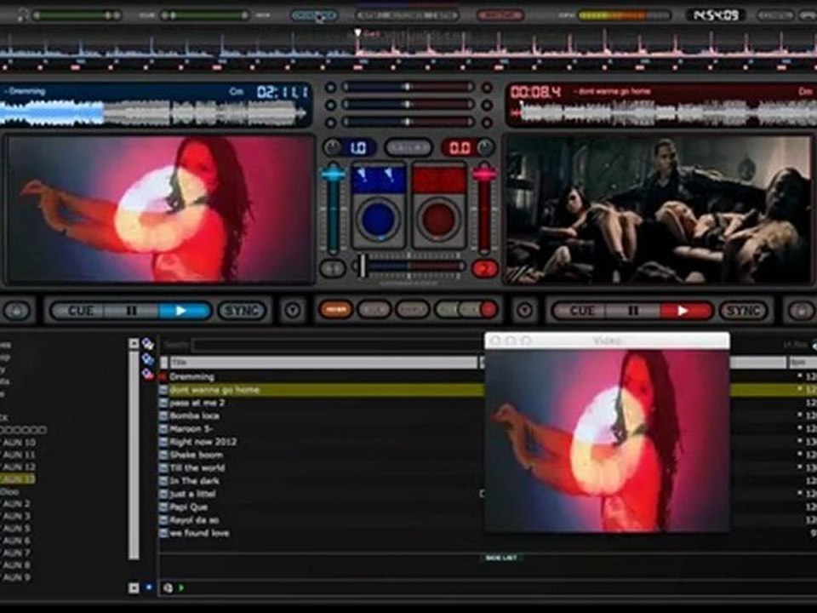Click red button right of crossfader
Image resolution: width=817 pixels, height=613 pixels.
tap(484, 268)
